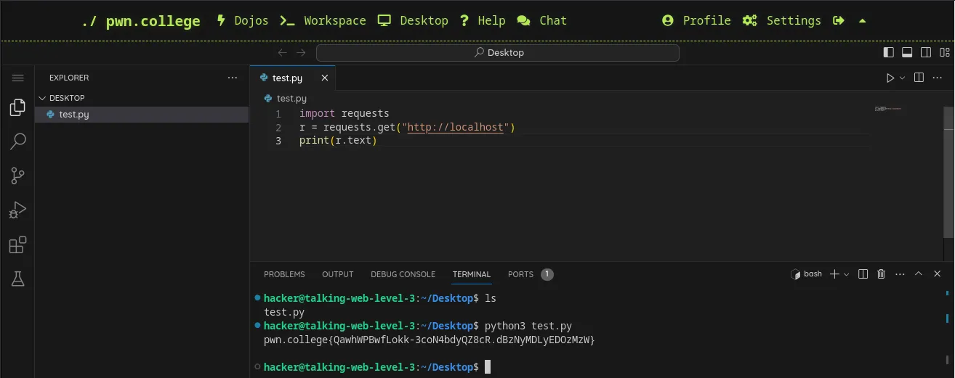Open the Help navigation link
This screenshot has height=378, width=955.
point(483,20)
